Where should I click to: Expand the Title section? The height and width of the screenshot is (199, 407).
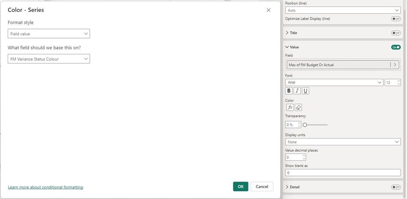[x=287, y=33]
